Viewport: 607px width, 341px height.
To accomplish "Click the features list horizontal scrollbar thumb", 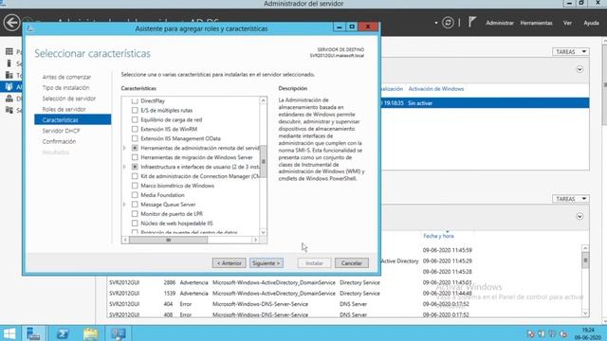I will coord(169,240).
